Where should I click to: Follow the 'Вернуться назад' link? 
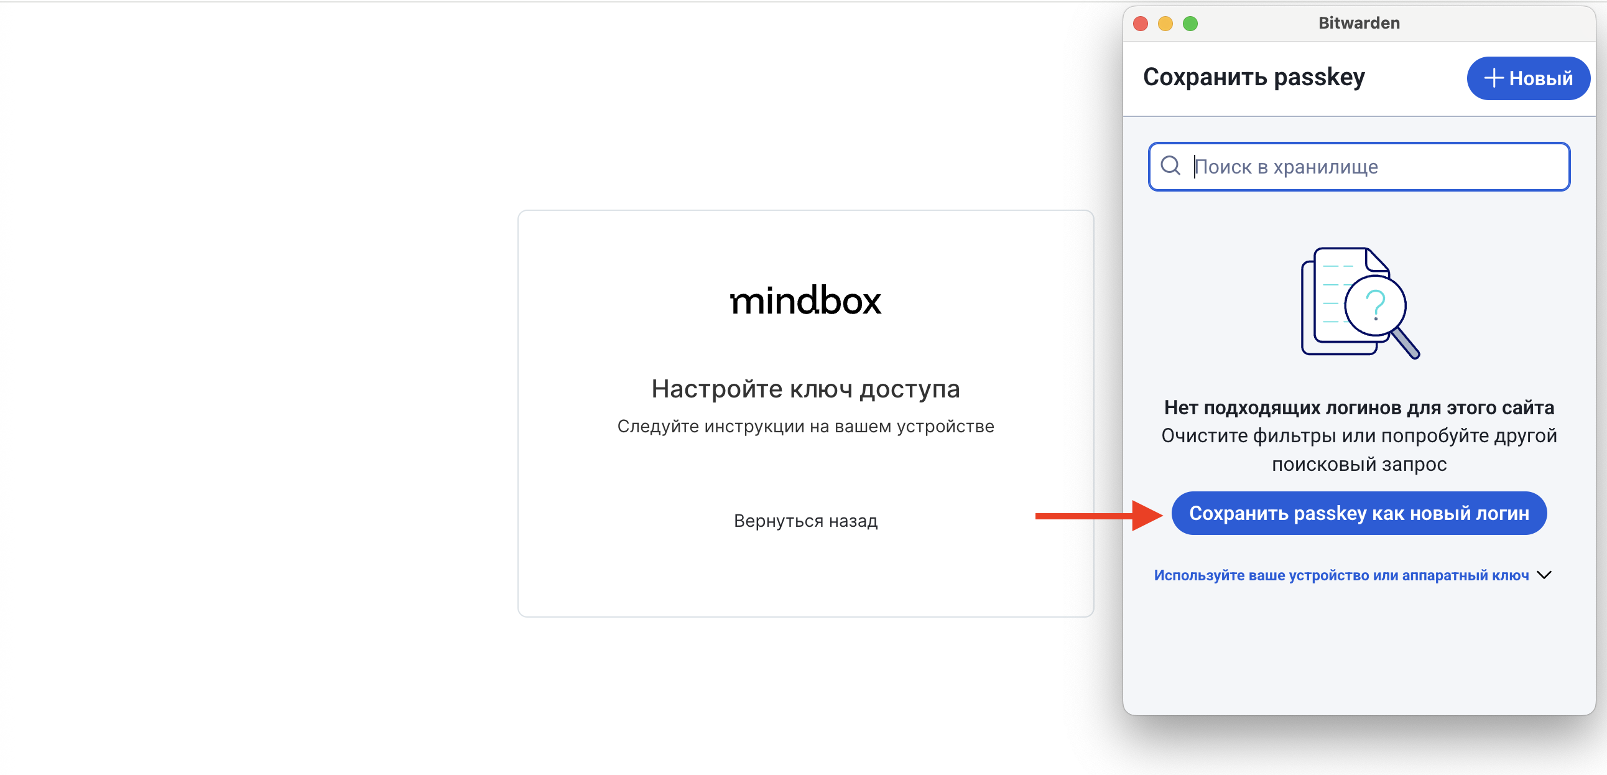(x=805, y=521)
